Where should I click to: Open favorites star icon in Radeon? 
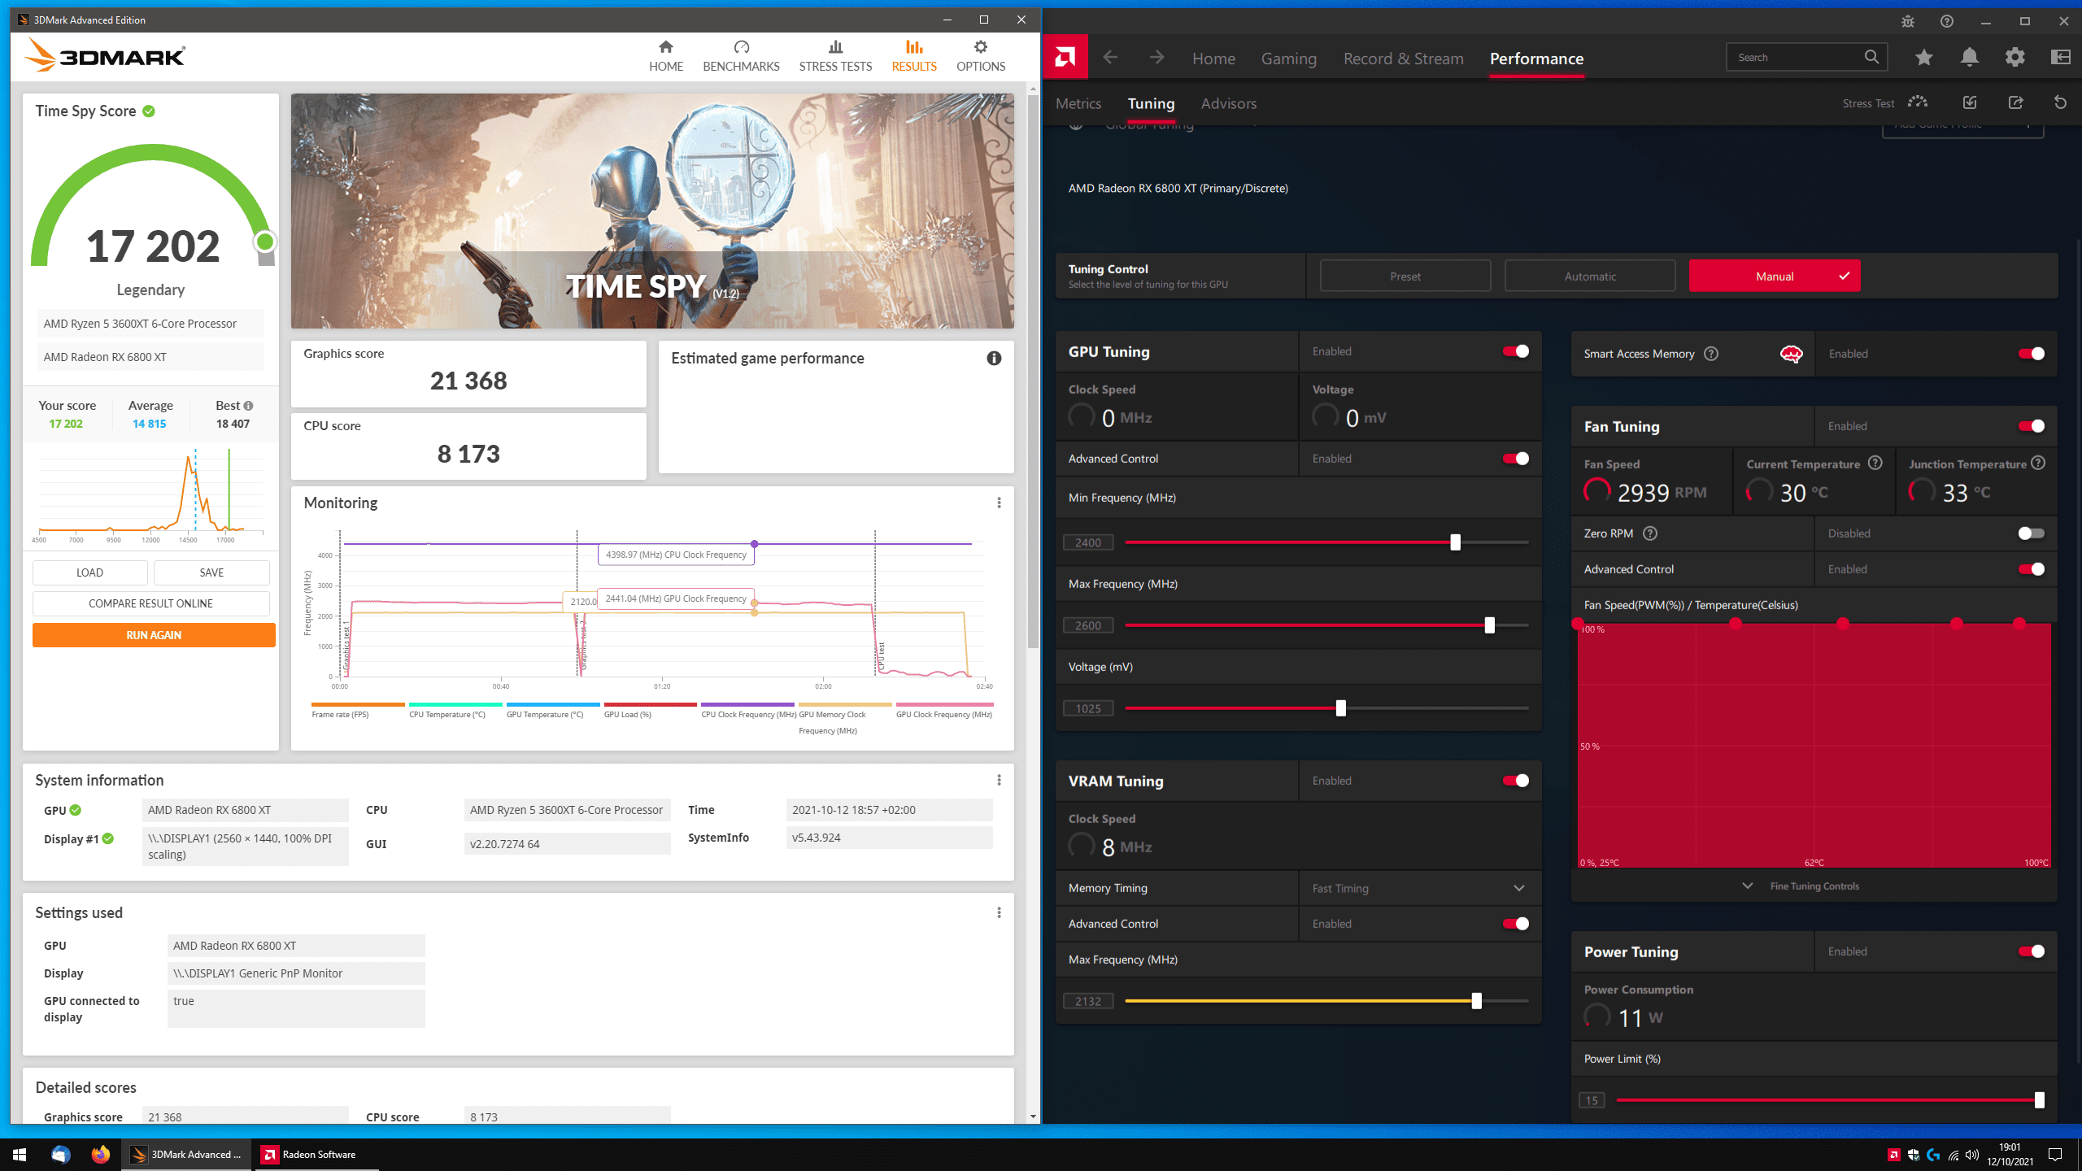coord(1923,57)
